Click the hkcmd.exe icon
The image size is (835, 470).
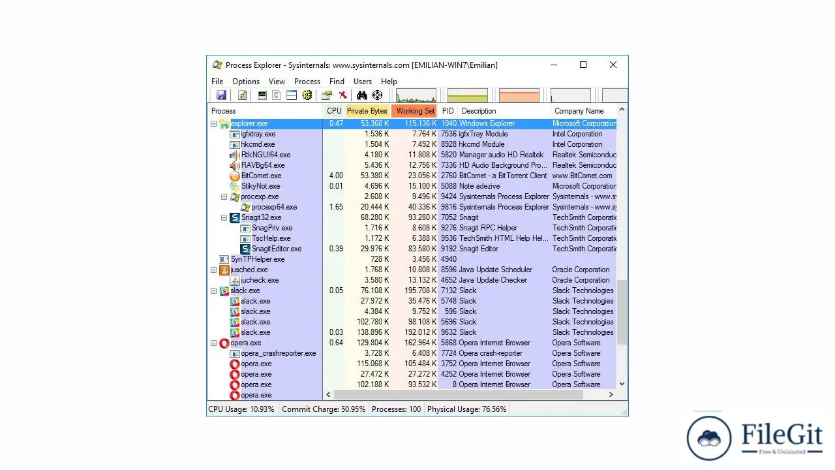click(235, 144)
